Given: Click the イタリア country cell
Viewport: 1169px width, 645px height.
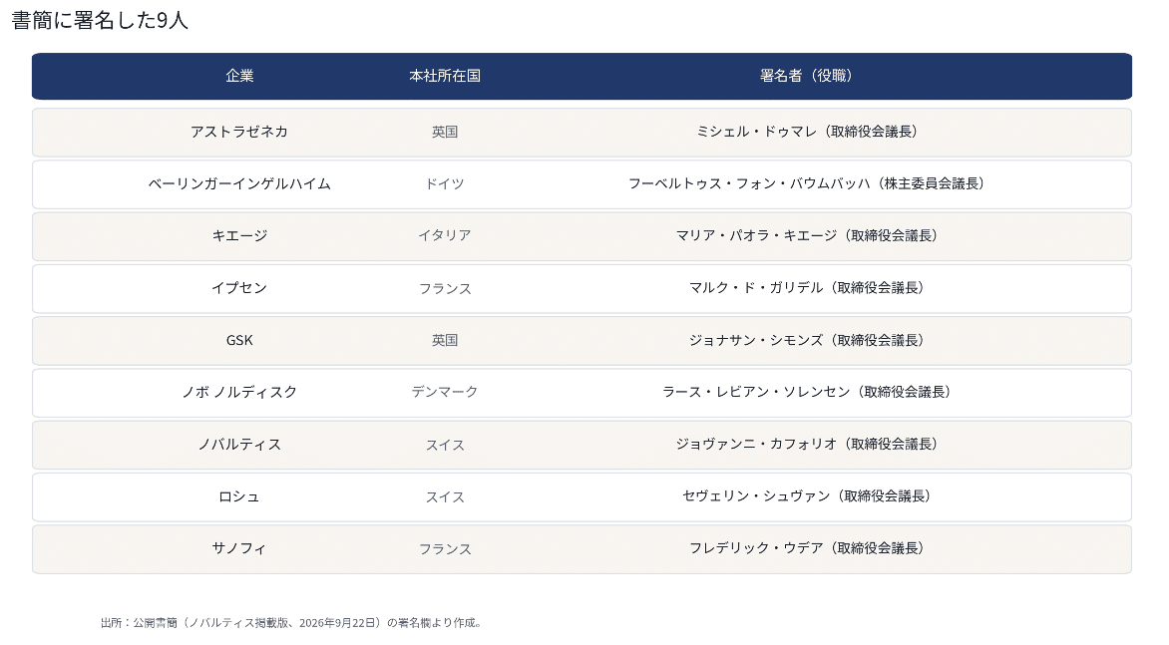Looking at the screenshot, I should (x=444, y=236).
